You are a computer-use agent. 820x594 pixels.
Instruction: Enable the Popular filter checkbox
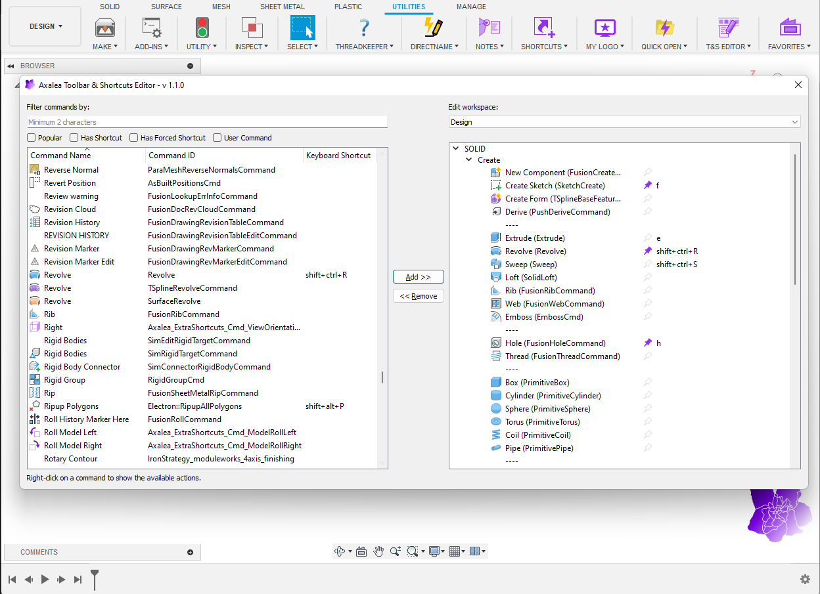point(32,138)
